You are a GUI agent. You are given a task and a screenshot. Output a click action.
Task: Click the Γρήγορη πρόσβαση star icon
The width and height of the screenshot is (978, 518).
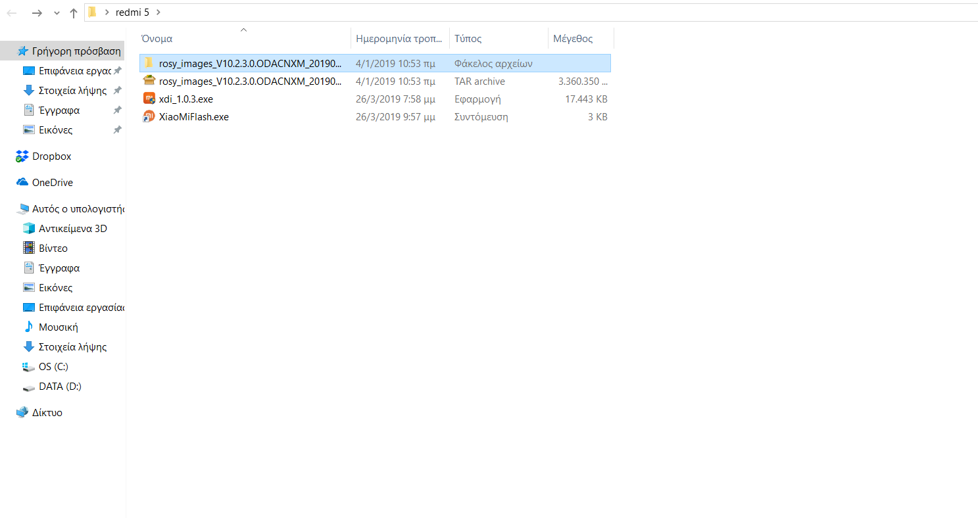click(22, 51)
